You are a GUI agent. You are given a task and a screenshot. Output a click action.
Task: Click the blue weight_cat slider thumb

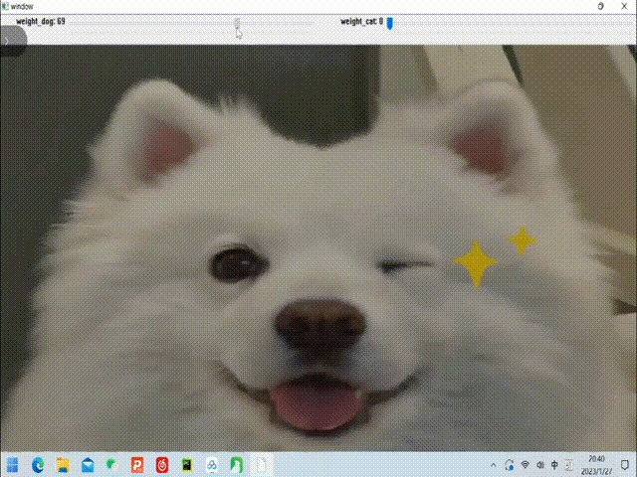(389, 23)
